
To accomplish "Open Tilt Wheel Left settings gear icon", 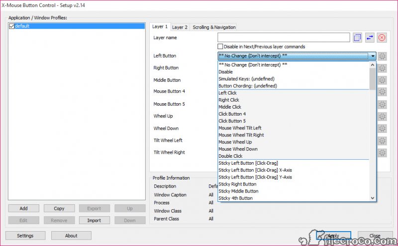I will coord(382,141).
